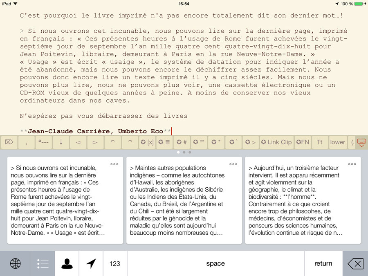Screen dimensions: 368x276
Task: Tap the return key
Action: 323,264
